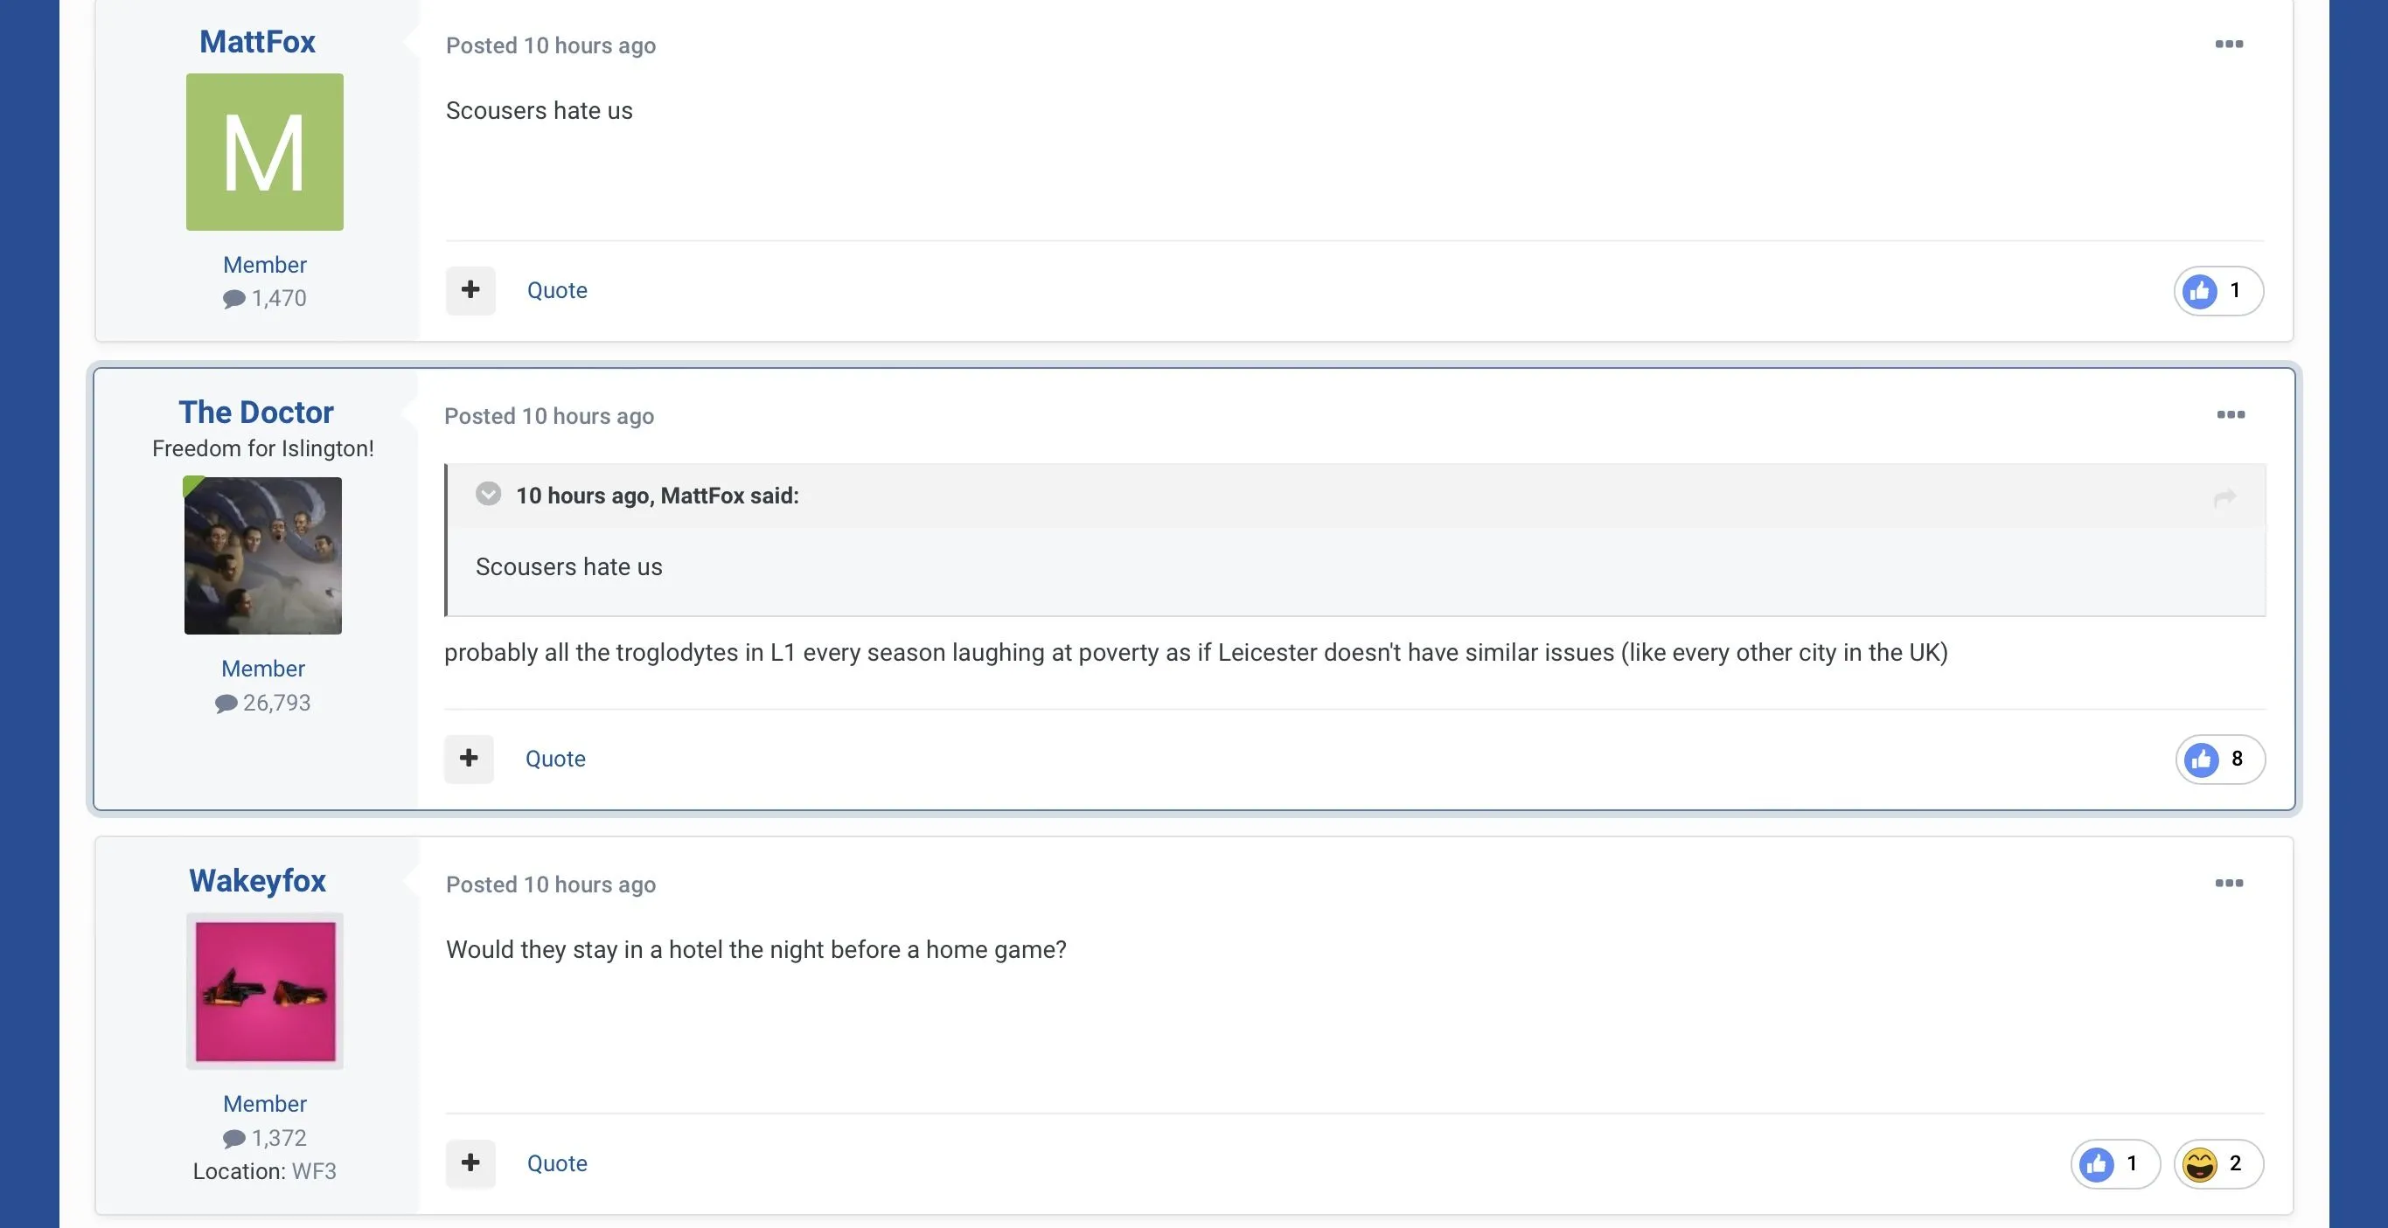Click MattFox's green M avatar

pyautogui.click(x=264, y=152)
